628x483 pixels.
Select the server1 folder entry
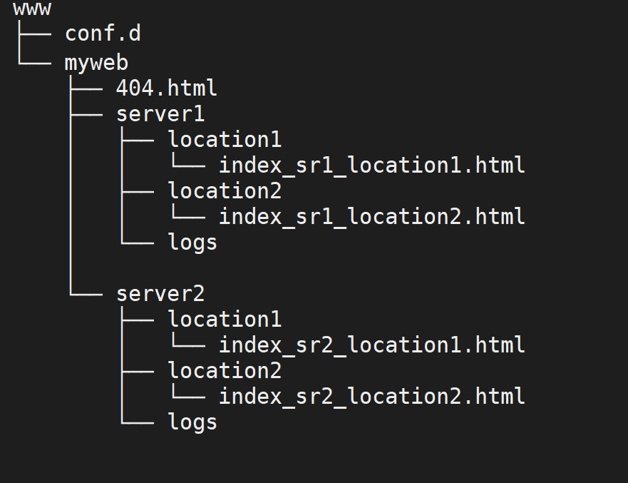click(160, 114)
